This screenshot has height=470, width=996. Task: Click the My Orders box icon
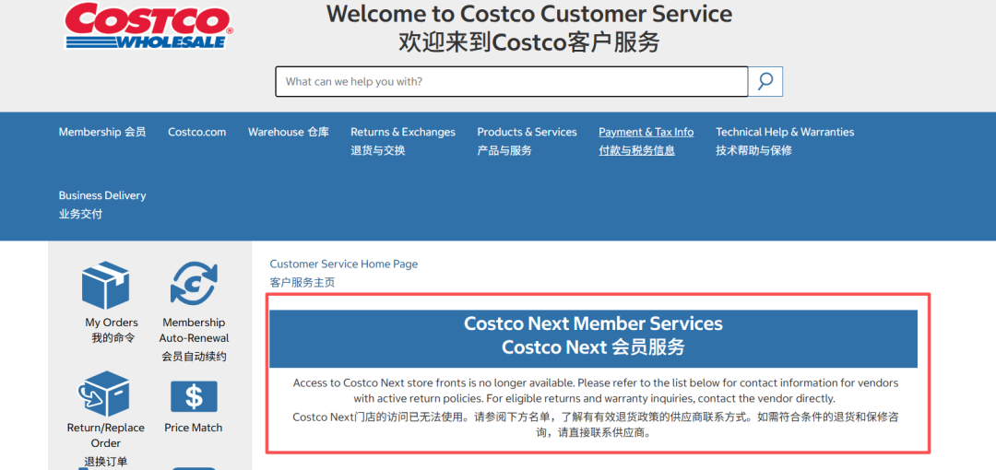(105, 285)
